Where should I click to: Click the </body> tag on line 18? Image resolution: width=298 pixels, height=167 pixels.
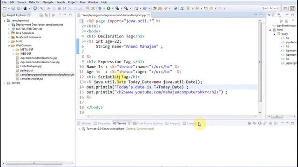(x=95, y=107)
